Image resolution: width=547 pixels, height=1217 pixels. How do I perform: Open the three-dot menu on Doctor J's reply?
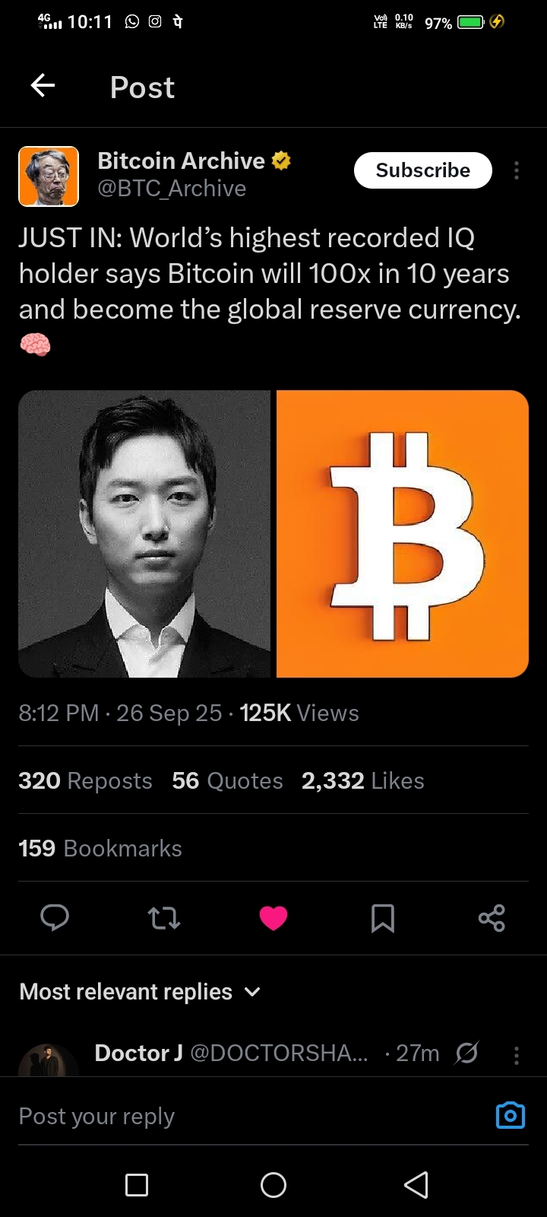coord(517,1054)
